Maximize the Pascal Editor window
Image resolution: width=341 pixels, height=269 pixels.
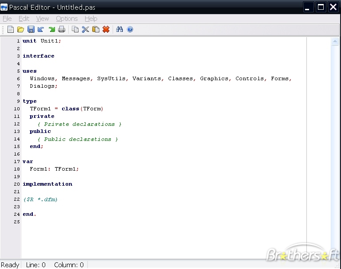(321, 7)
